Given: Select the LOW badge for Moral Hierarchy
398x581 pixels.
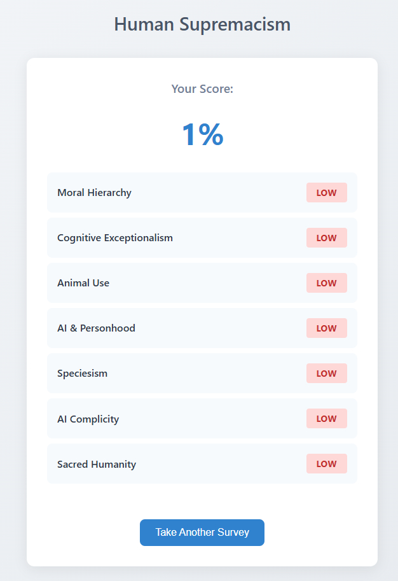Looking at the screenshot, I should click(326, 193).
